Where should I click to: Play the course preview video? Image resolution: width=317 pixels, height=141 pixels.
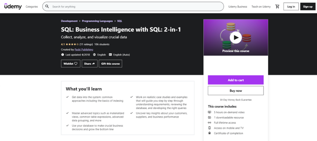coord(236,37)
